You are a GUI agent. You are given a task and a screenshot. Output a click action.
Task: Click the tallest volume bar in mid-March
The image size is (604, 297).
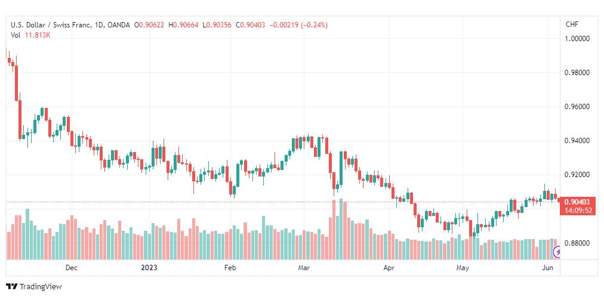click(341, 229)
